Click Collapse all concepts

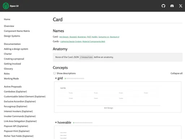(x=176, y=73)
